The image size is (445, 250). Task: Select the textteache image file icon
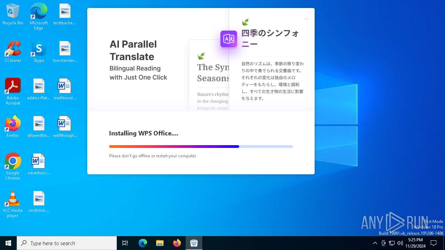pyautogui.click(x=65, y=15)
